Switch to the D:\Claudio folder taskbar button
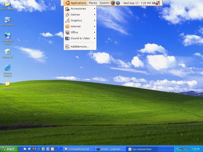Viewport: 203px width, 152px height. tap(78, 149)
